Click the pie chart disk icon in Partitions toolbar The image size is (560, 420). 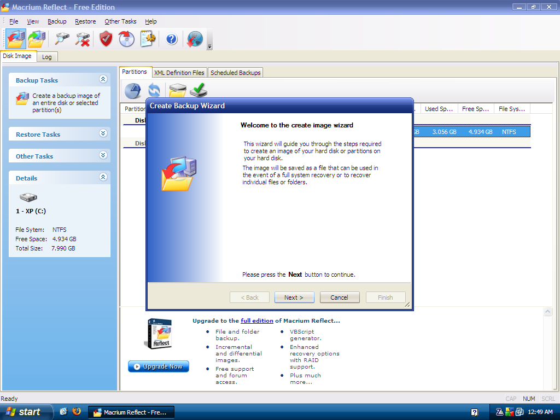pos(133,91)
